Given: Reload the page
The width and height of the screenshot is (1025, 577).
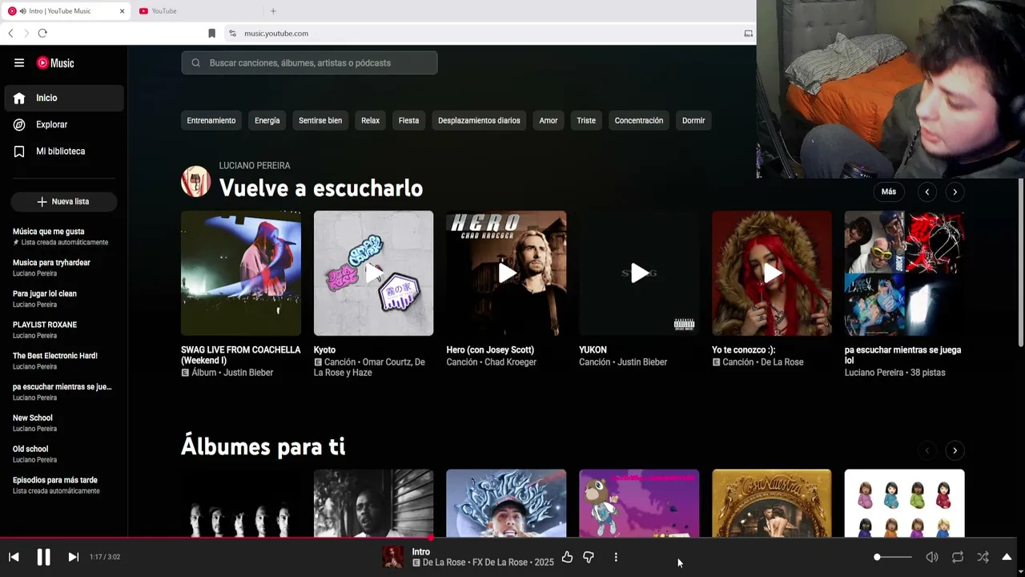Looking at the screenshot, I should point(42,33).
